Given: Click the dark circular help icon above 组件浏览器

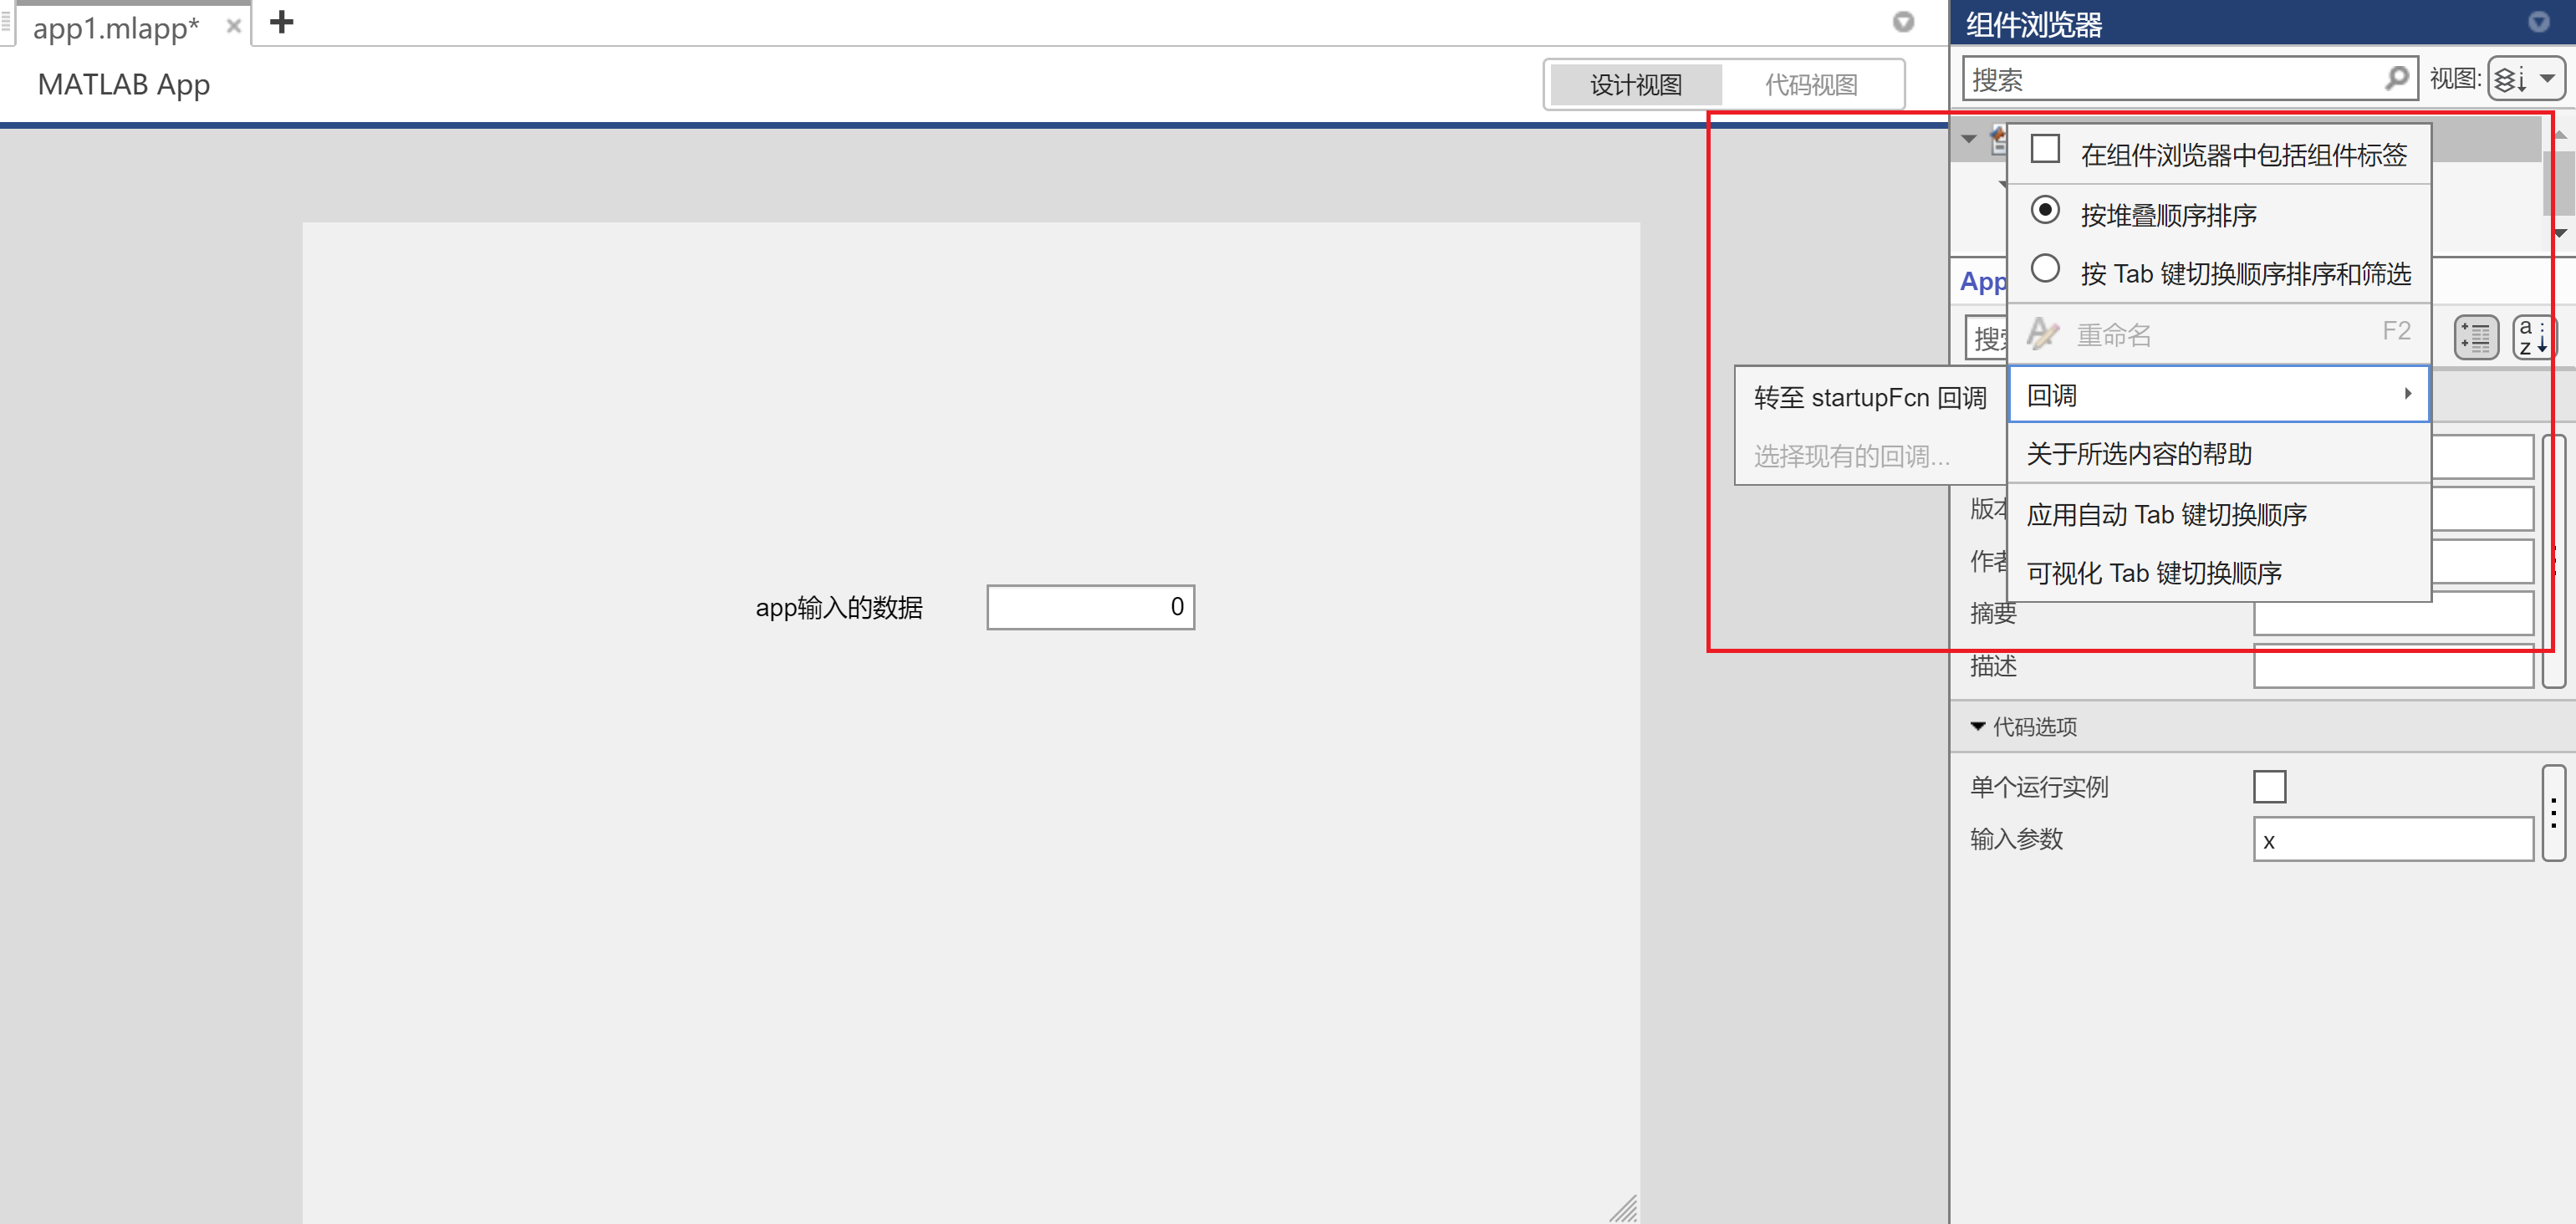Looking at the screenshot, I should click(x=2538, y=22).
